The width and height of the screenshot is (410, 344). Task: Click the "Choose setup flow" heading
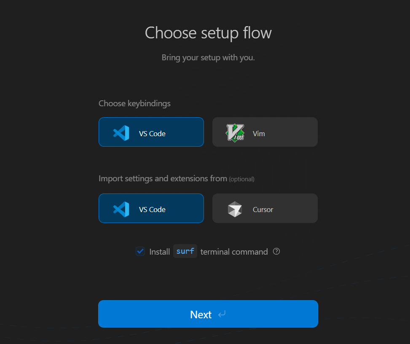208,33
